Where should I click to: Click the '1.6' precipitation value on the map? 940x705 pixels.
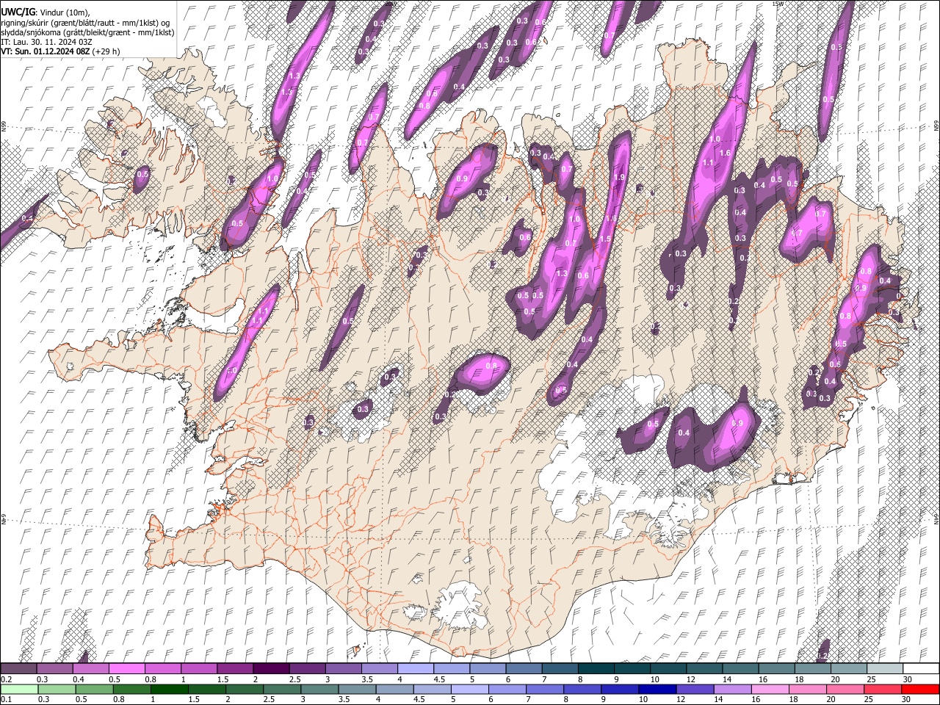click(x=726, y=153)
